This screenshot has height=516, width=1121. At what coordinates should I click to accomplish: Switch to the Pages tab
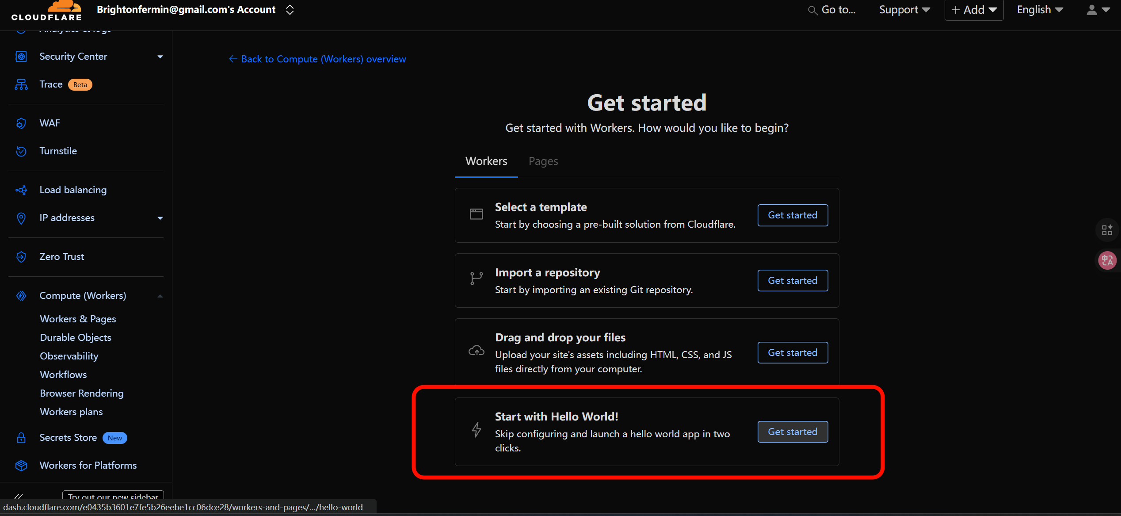543,161
